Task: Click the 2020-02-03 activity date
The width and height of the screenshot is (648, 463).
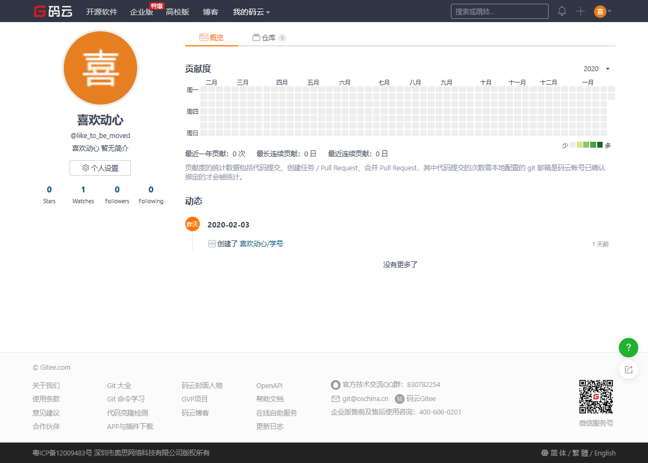Action: (228, 225)
